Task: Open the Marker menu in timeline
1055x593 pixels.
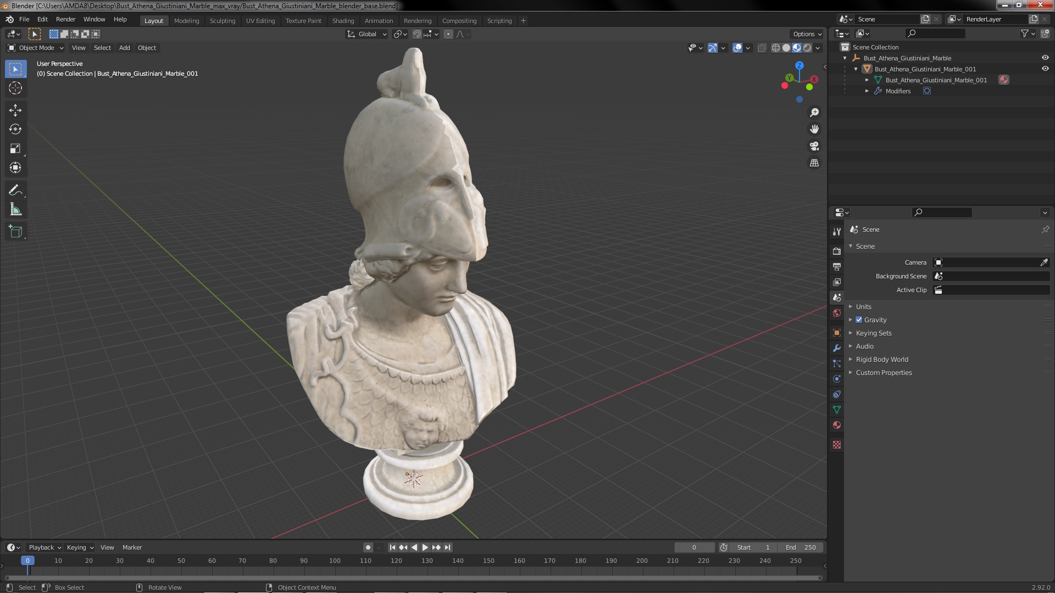Action: coord(132,547)
